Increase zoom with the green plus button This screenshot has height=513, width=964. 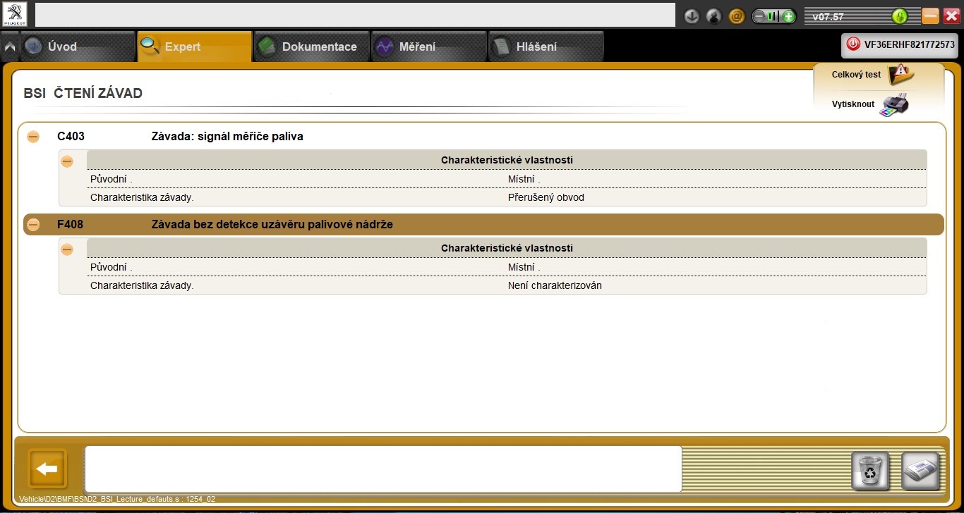[788, 16]
